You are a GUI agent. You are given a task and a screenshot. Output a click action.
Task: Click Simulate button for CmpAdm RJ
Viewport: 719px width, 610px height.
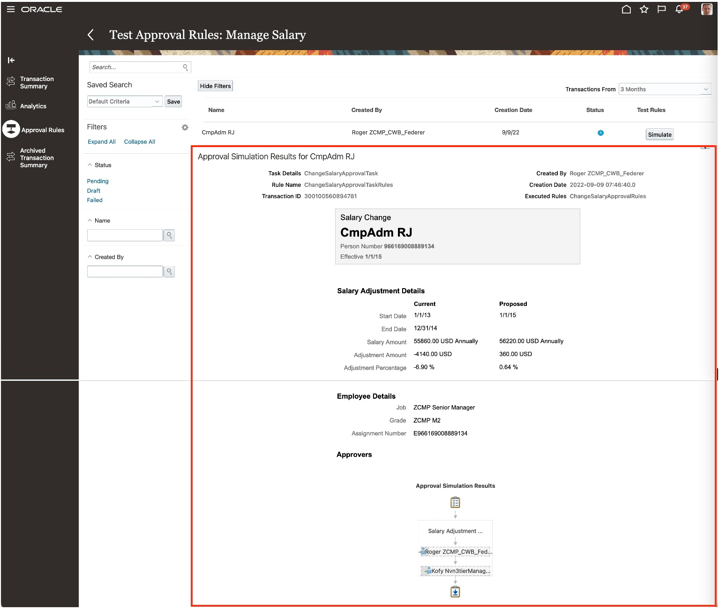pyautogui.click(x=659, y=134)
